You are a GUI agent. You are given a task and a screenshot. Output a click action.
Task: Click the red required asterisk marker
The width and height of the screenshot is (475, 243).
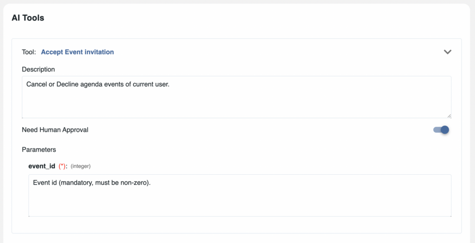[63, 166]
